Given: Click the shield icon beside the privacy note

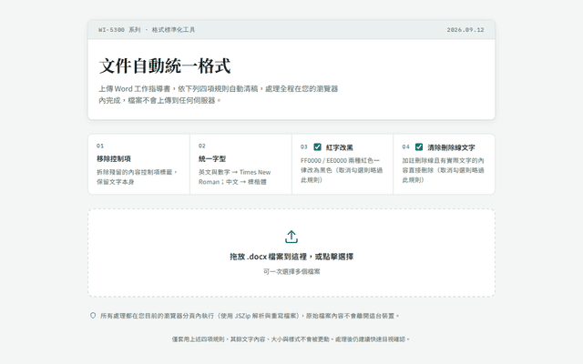Looking at the screenshot, I should pyautogui.click(x=93, y=316).
